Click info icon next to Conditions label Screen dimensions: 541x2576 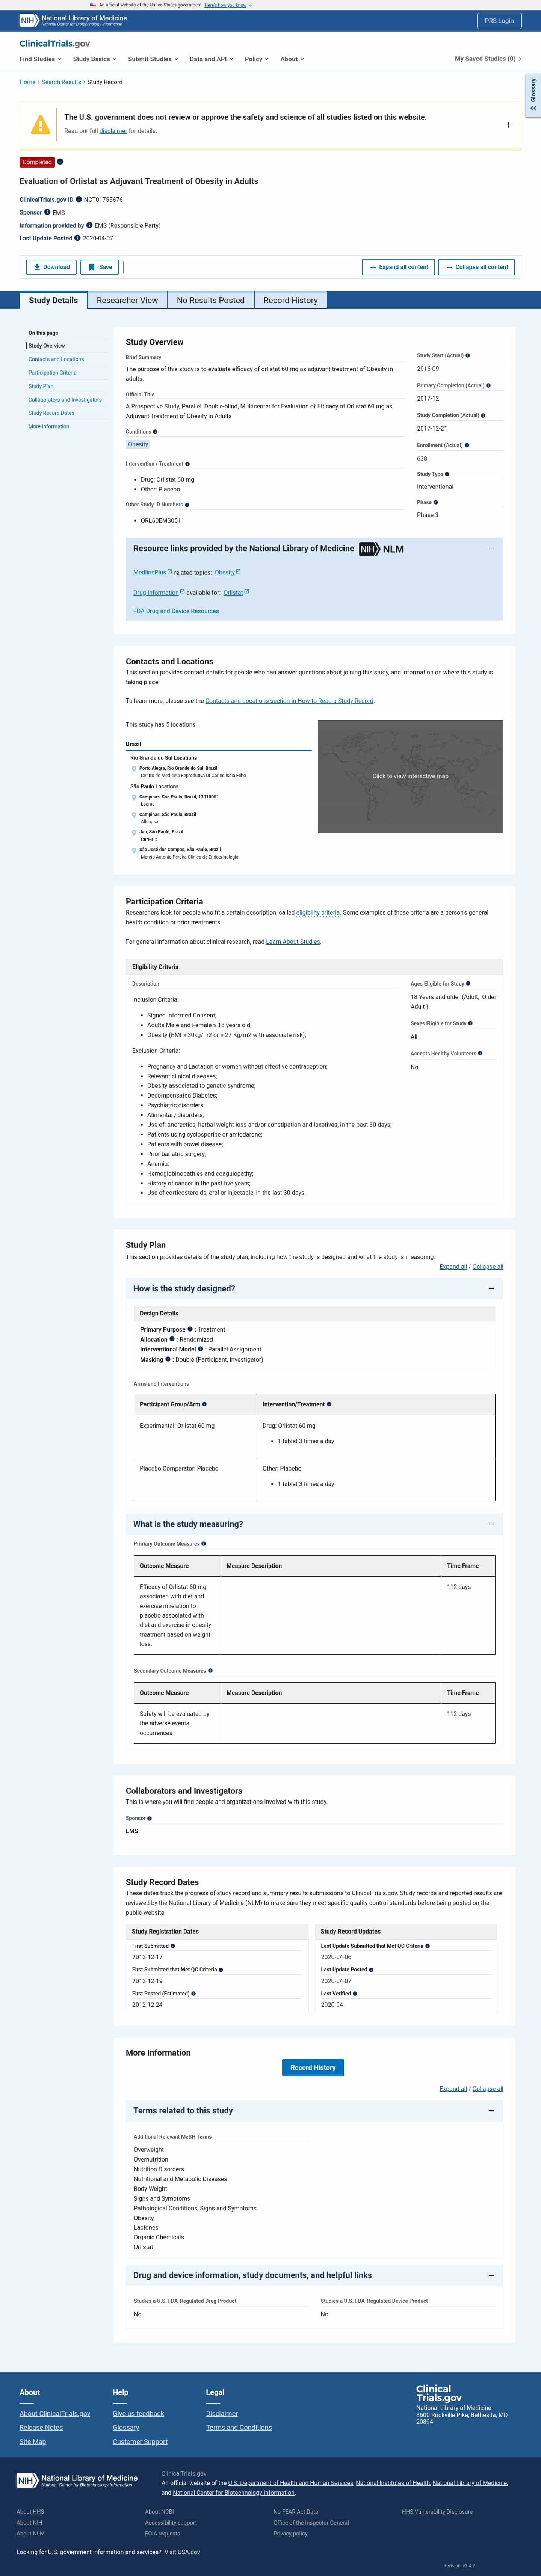[156, 432]
